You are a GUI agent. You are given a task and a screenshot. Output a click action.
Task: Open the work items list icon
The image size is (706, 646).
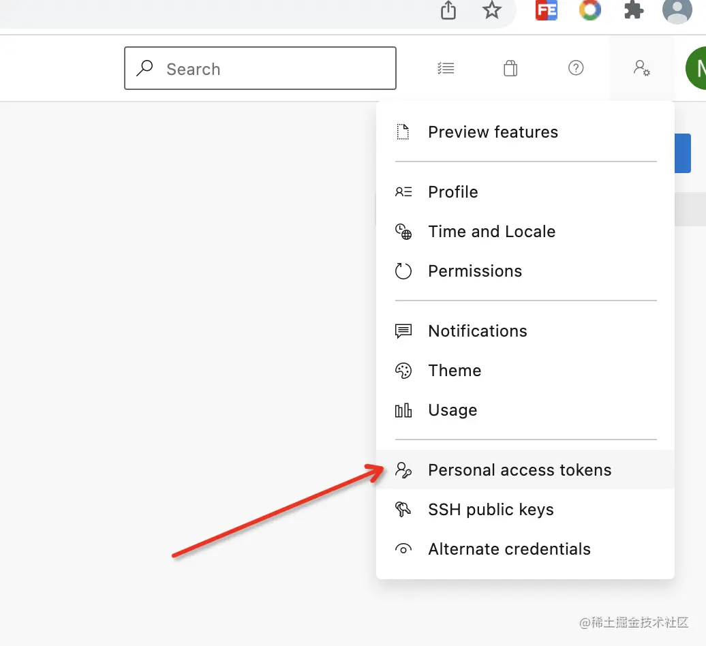[446, 68]
